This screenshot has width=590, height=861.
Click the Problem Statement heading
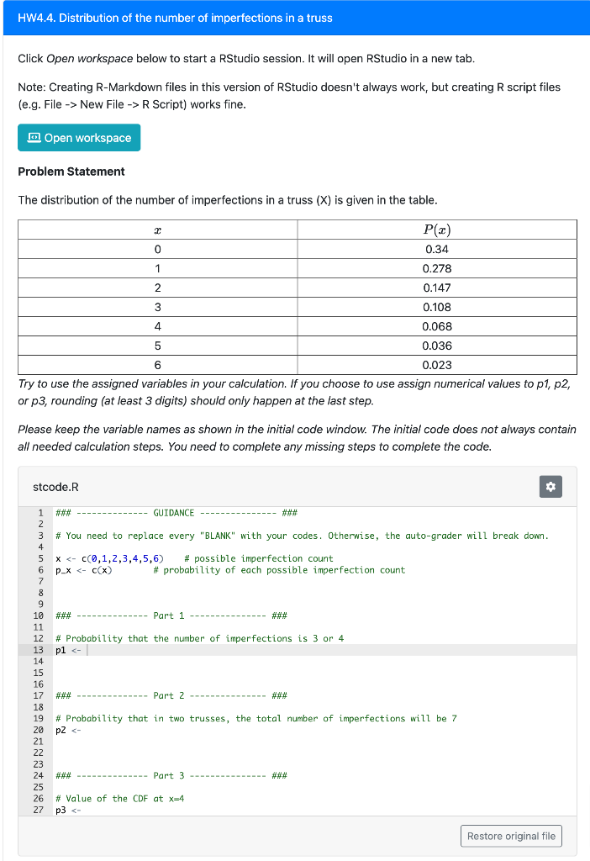71,172
